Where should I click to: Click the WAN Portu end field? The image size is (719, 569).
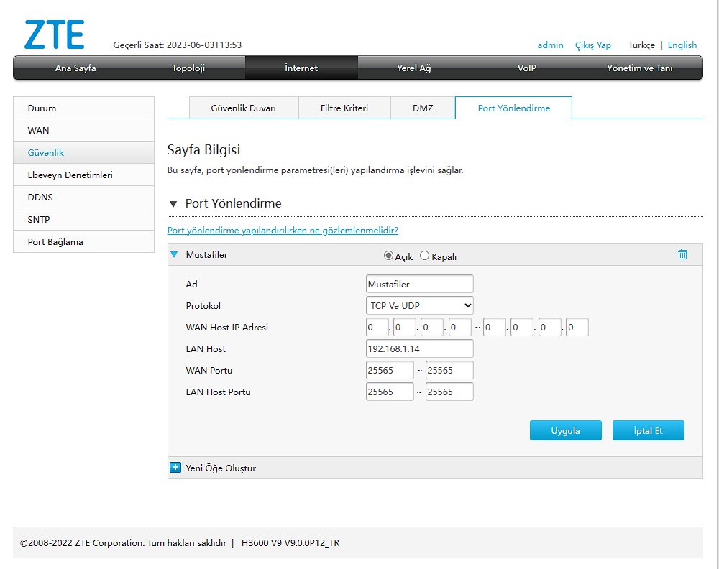[449, 370]
